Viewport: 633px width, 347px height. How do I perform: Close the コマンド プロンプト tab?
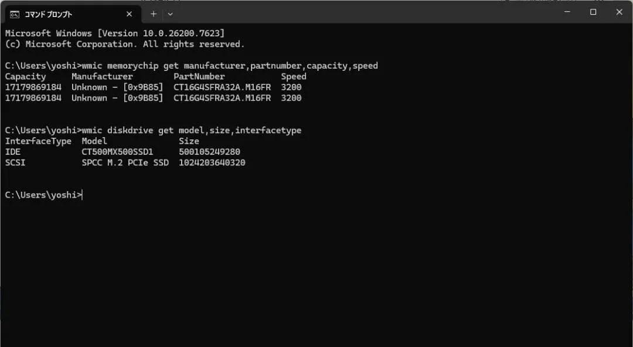tap(129, 14)
